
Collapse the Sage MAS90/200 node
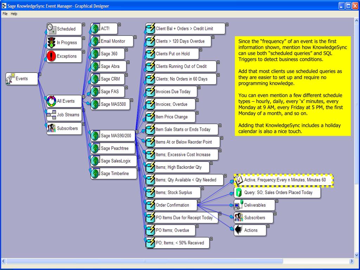click(x=137, y=131)
